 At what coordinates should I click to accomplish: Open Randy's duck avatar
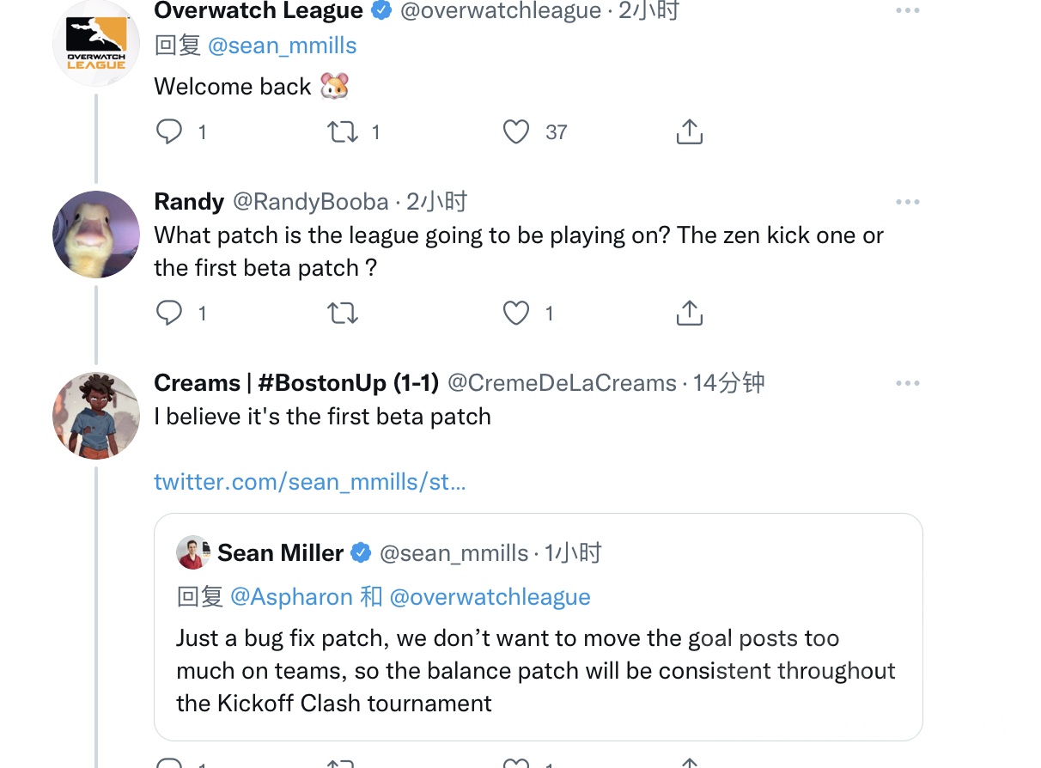(95, 234)
